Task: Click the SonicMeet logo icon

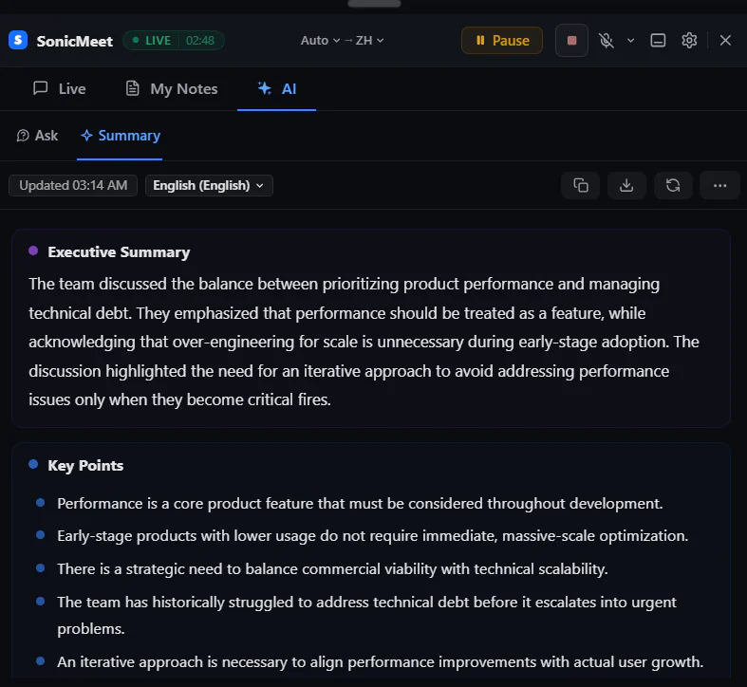Action: [18, 40]
